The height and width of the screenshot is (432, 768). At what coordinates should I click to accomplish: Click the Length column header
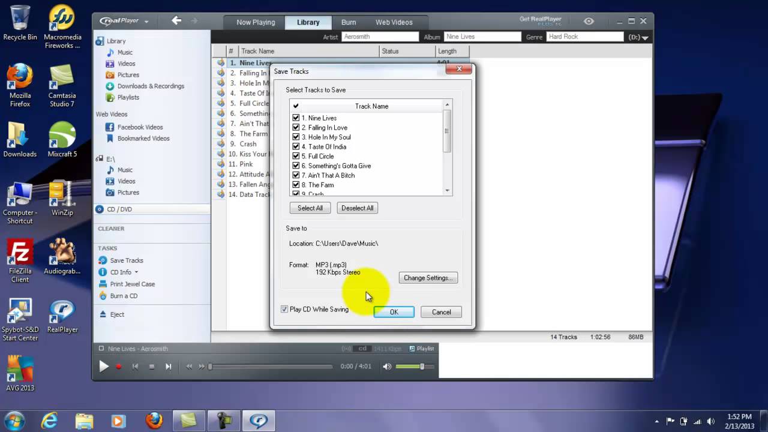452,52
